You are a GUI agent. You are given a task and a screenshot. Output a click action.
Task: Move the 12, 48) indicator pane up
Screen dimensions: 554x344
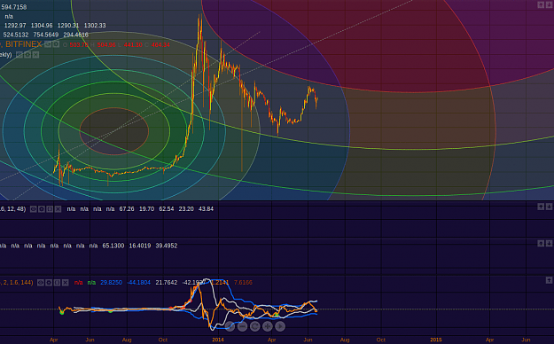[x=541, y=207]
